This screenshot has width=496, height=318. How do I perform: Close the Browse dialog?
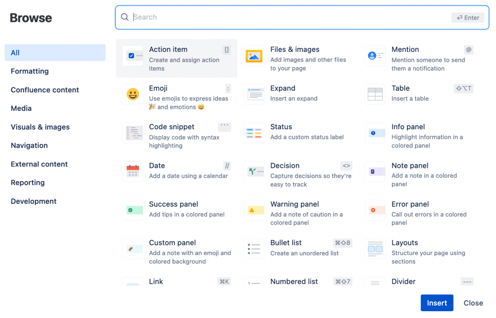(473, 303)
